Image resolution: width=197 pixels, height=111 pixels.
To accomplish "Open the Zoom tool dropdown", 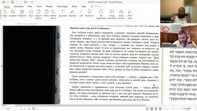I will pyautogui.click(x=31, y=14).
